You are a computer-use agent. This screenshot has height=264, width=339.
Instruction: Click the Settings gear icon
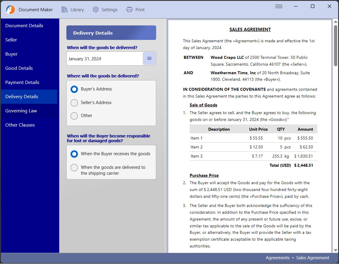[x=95, y=9]
